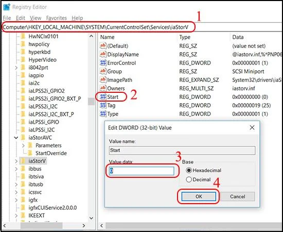Collapse the iaStorAVC tree node
Screen dimensions: 283x232
coord(16,138)
